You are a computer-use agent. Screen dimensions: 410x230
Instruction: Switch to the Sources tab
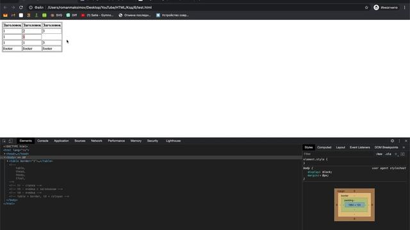pos(80,141)
